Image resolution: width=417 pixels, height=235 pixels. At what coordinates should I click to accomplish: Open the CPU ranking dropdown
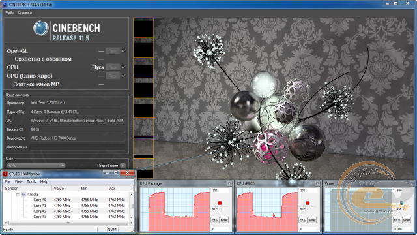pyautogui.click(x=36, y=165)
